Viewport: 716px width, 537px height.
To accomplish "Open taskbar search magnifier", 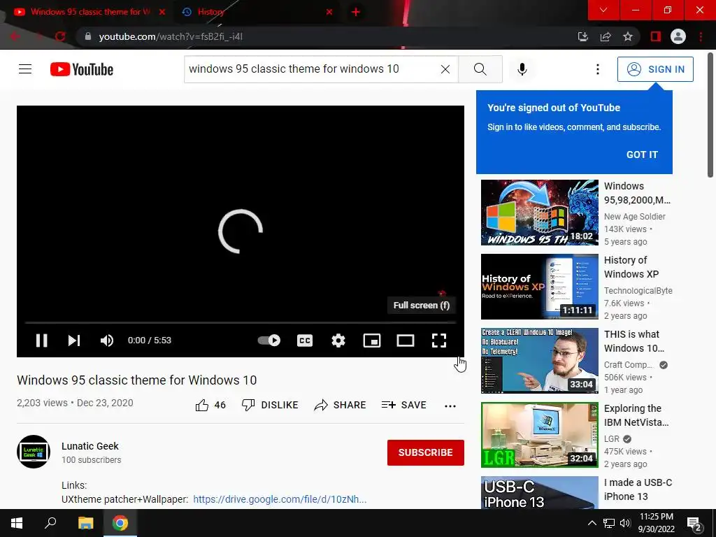I will coord(50,523).
